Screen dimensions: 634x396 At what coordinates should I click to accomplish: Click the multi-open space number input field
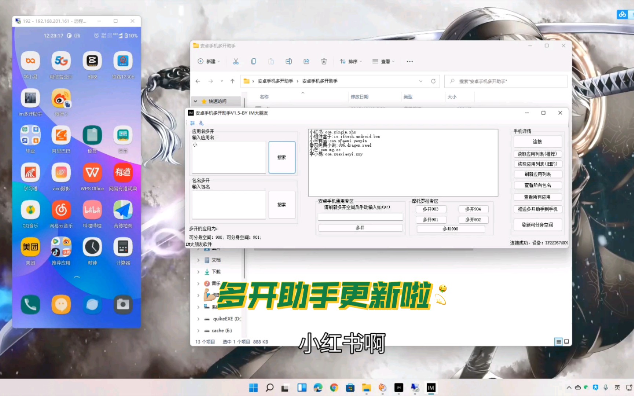pyautogui.click(x=360, y=217)
